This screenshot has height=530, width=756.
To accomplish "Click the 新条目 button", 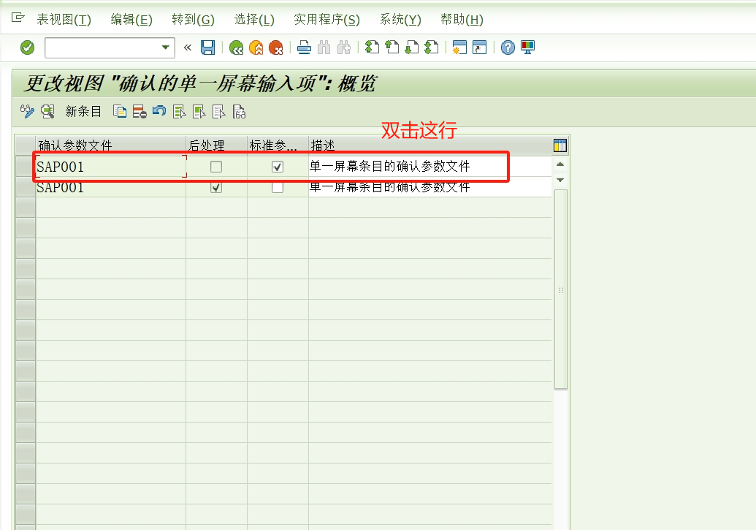I will [x=83, y=112].
